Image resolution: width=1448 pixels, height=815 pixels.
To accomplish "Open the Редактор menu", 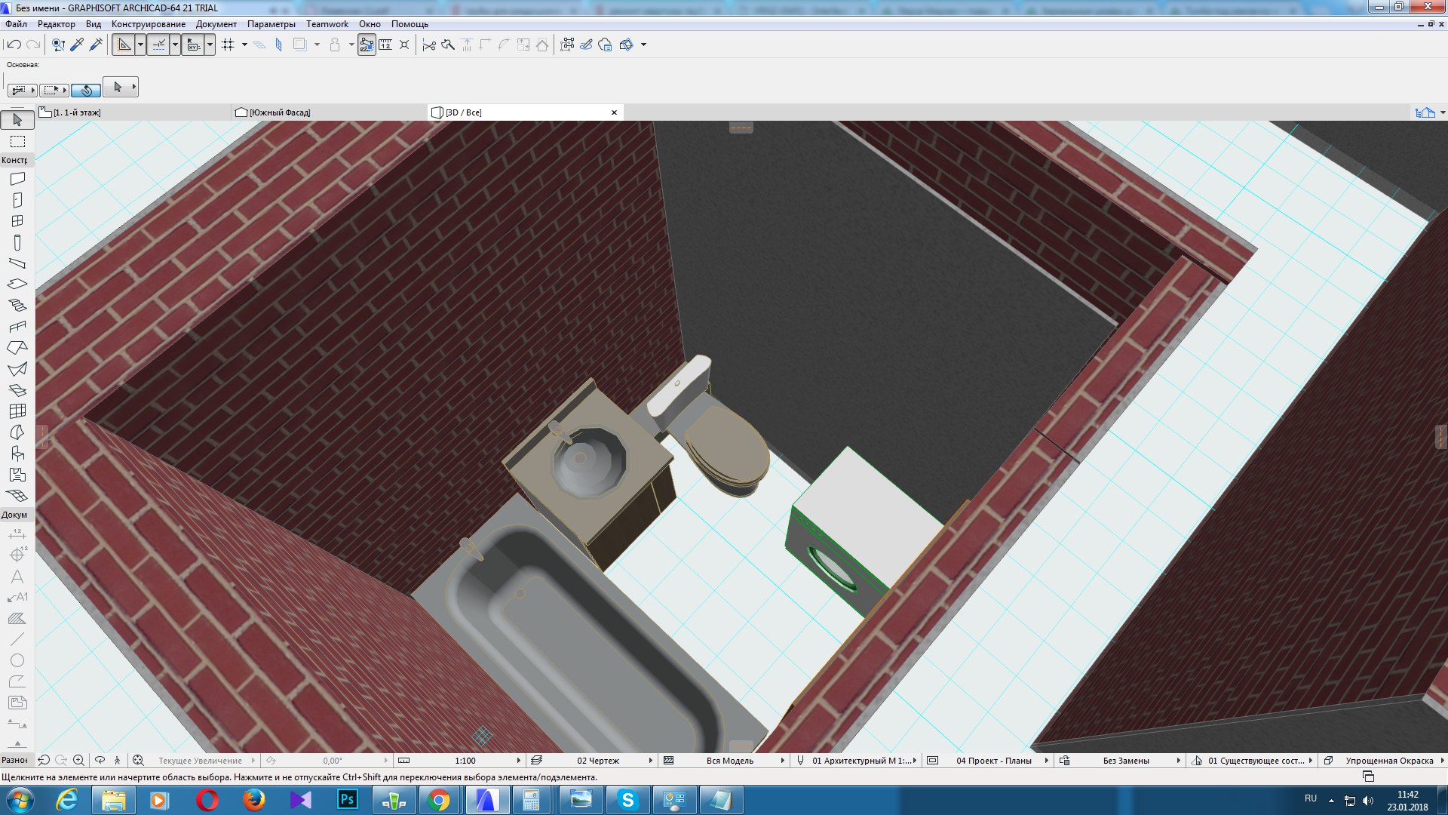I will click(57, 24).
